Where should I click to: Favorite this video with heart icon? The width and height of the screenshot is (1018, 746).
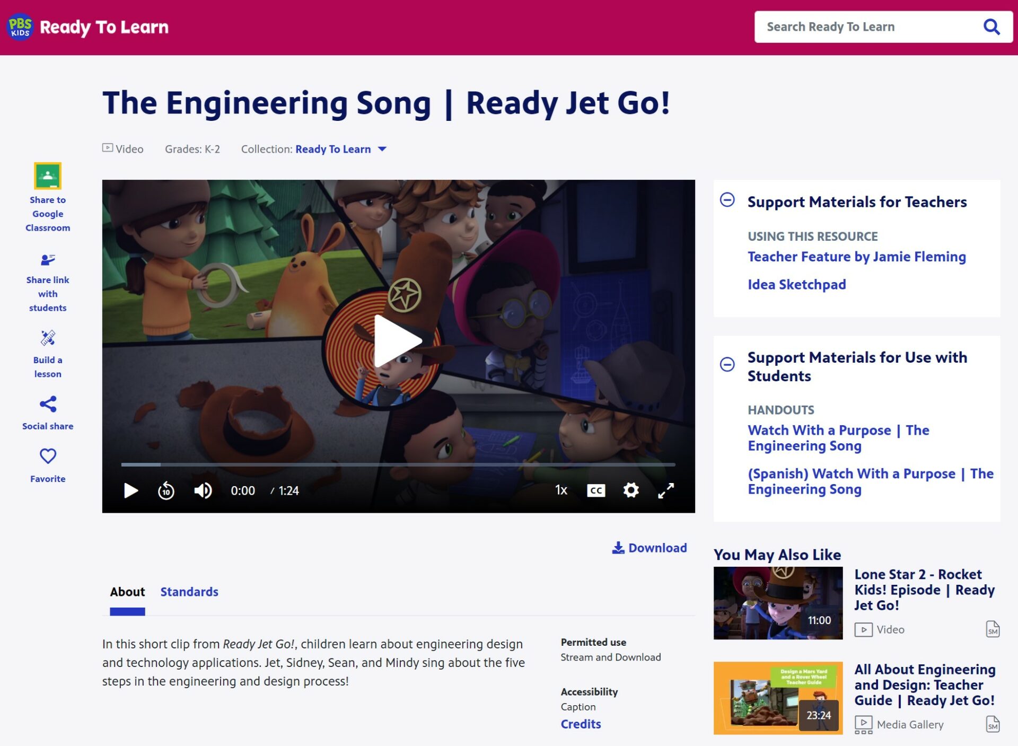48,456
